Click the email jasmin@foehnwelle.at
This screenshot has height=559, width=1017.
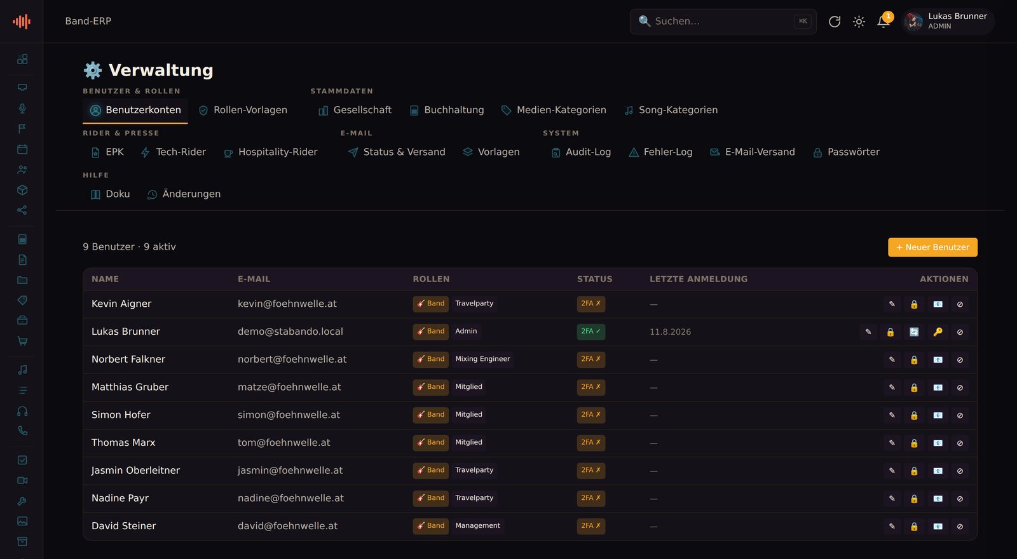[290, 471]
